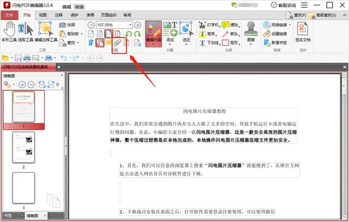This screenshot has width=349, height=222.
Task: Switch to fit page view
Action: click(x=100, y=34)
